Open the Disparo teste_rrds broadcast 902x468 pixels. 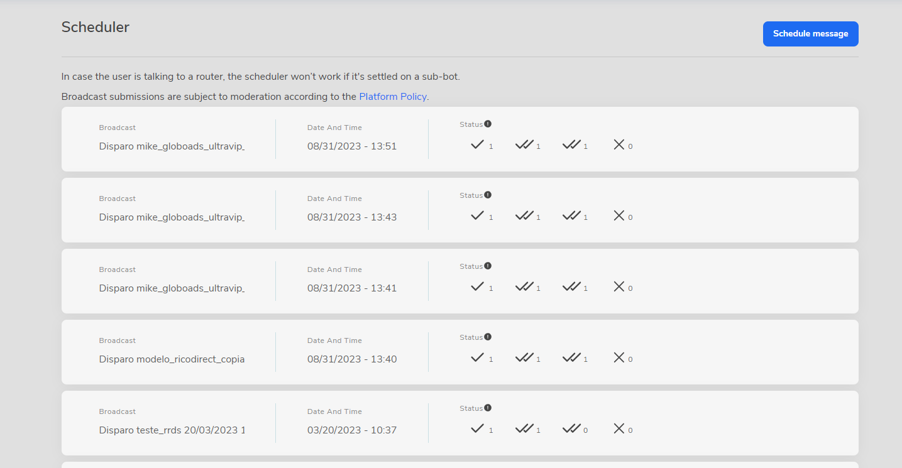(x=172, y=430)
